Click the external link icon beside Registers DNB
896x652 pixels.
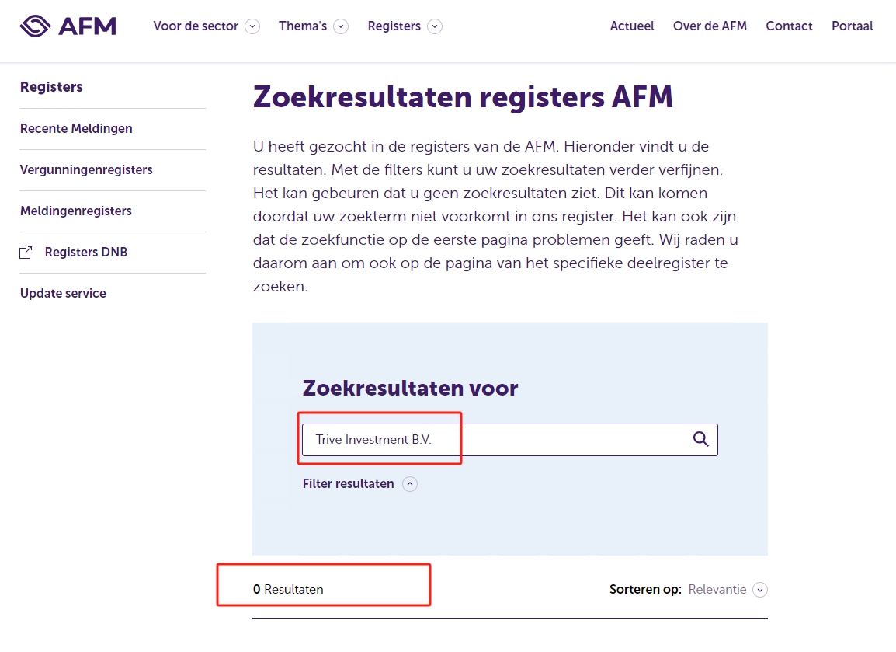click(26, 253)
